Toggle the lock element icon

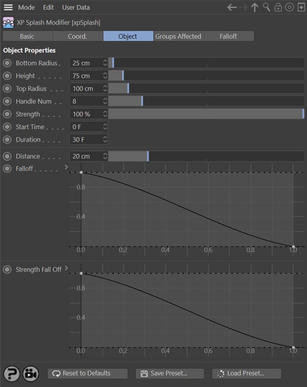(278, 7)
